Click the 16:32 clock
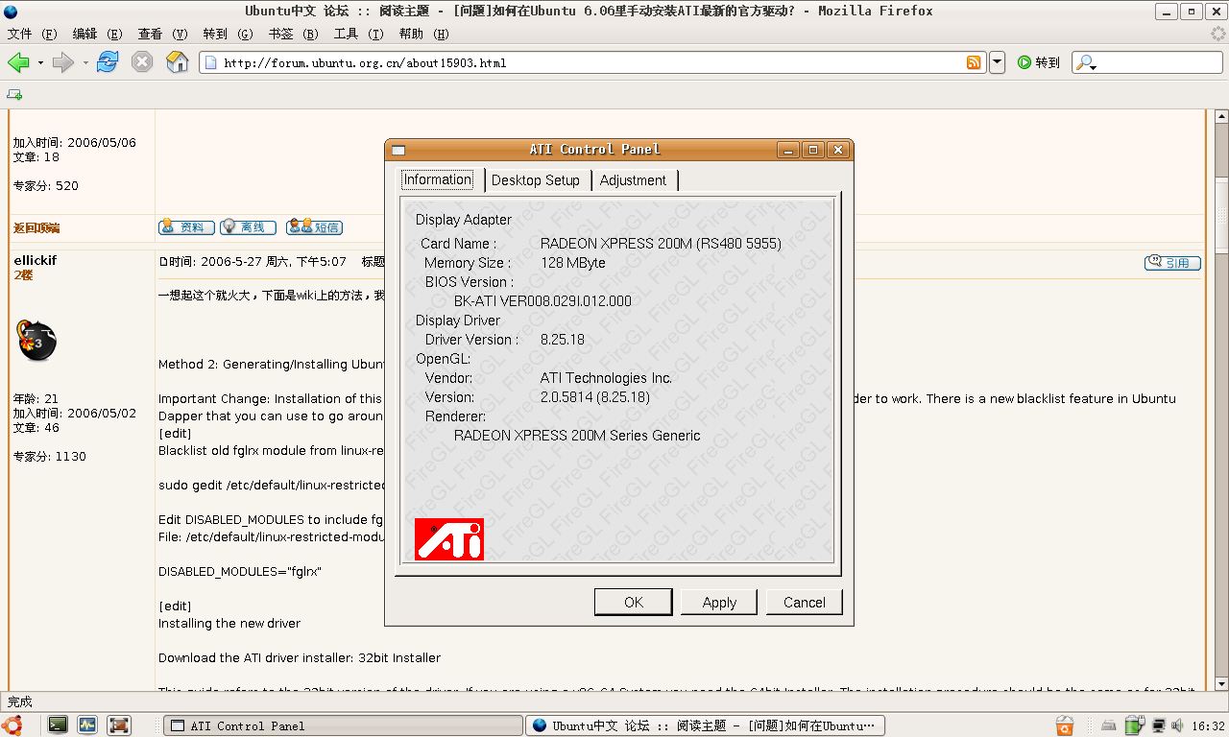1229x737 pixels. pos(1208,726)
